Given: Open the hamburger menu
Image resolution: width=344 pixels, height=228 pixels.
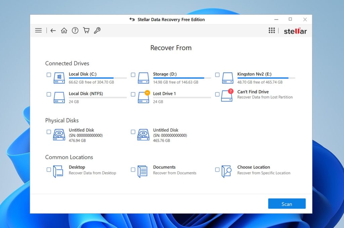Looking at the screenshot, I should point(38,30).
